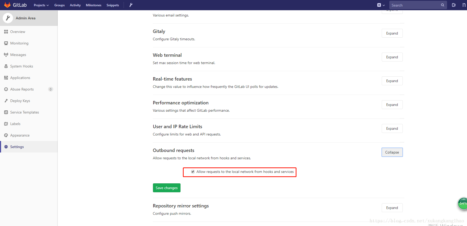
Task: Expand the Web terminal section
Action: (392, 57)
